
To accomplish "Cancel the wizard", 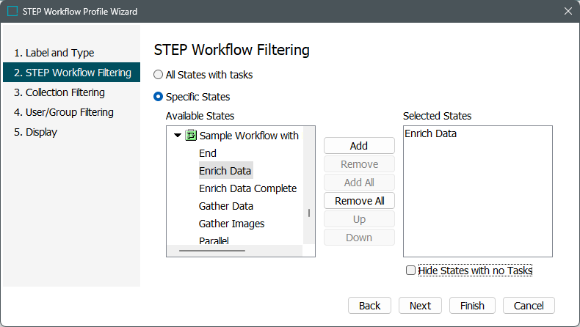I will [x=529, y=306].
